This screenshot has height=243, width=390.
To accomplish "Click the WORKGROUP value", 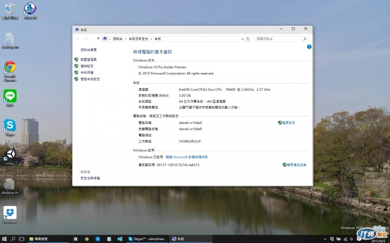I will (x=190, y=141).
